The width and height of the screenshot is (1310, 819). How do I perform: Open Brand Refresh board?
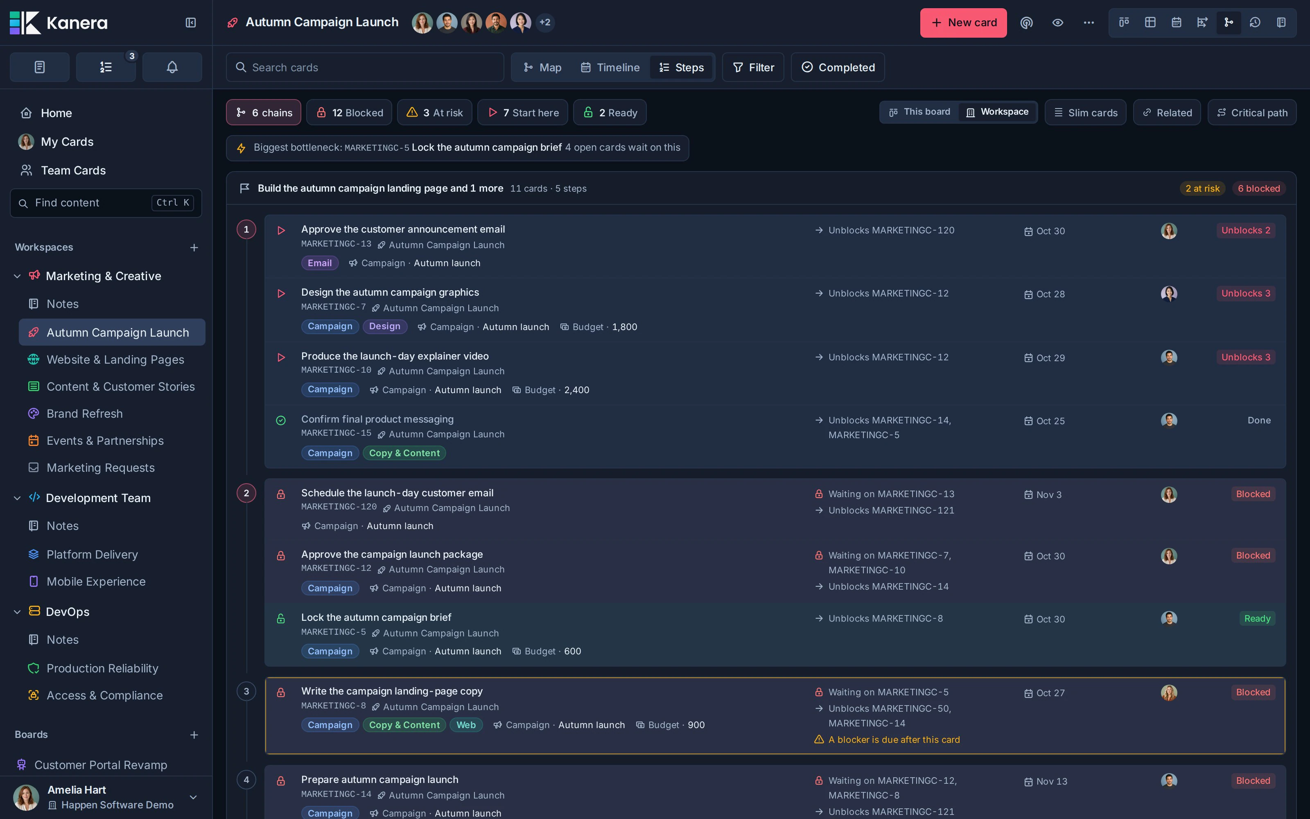click(x=112, y=414)
